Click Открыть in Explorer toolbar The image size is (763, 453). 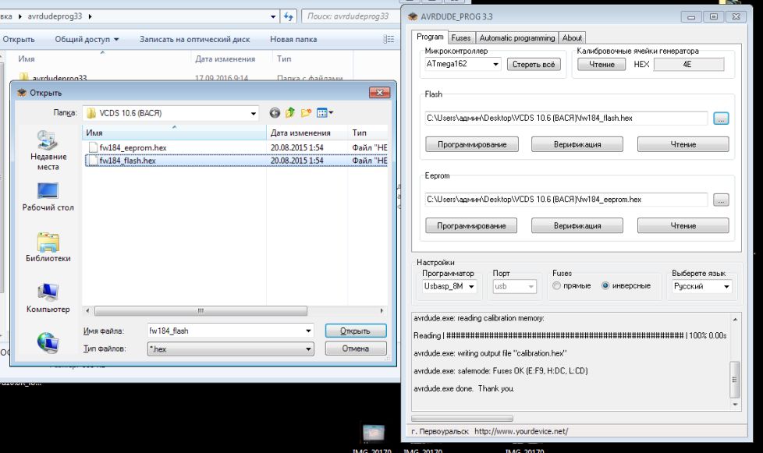click(19, 39)
